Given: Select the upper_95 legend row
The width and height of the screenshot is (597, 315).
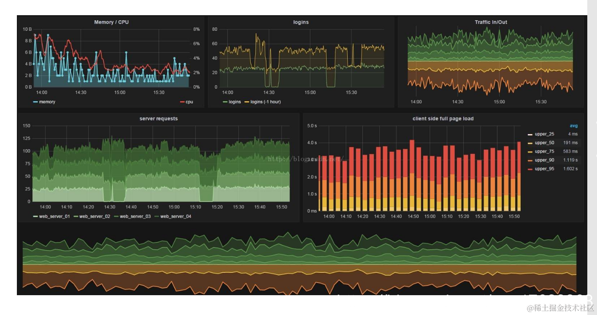Looking at the screenshot, I should [553, 169].
